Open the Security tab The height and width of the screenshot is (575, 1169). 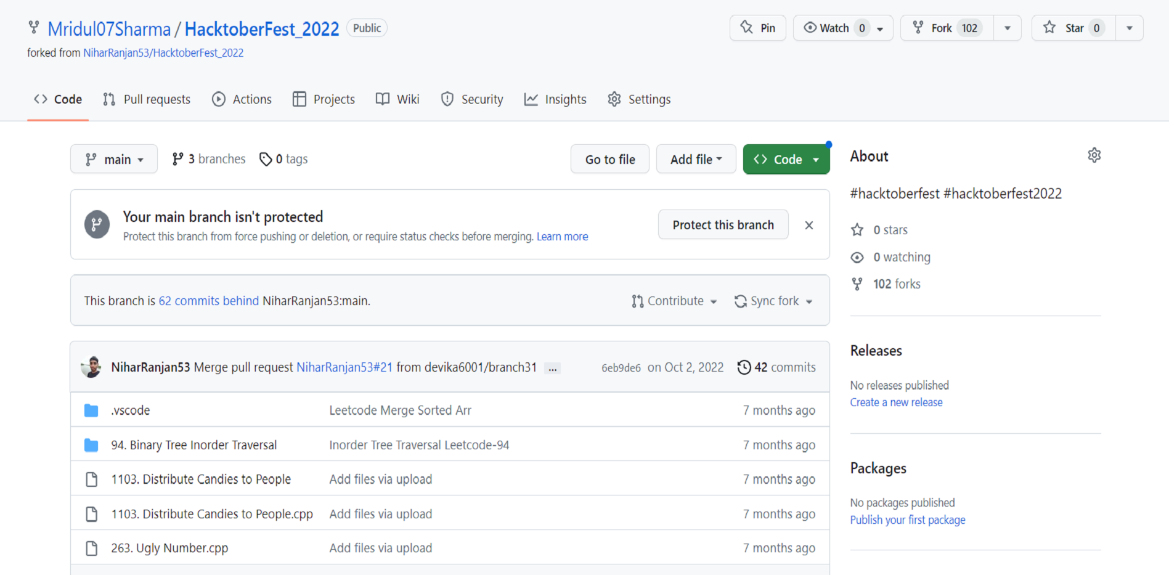pos(472,99)
